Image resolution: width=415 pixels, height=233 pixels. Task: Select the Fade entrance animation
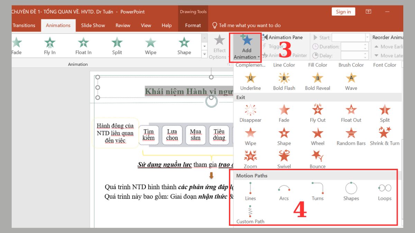pyautogui.click(x=16, y=45)
